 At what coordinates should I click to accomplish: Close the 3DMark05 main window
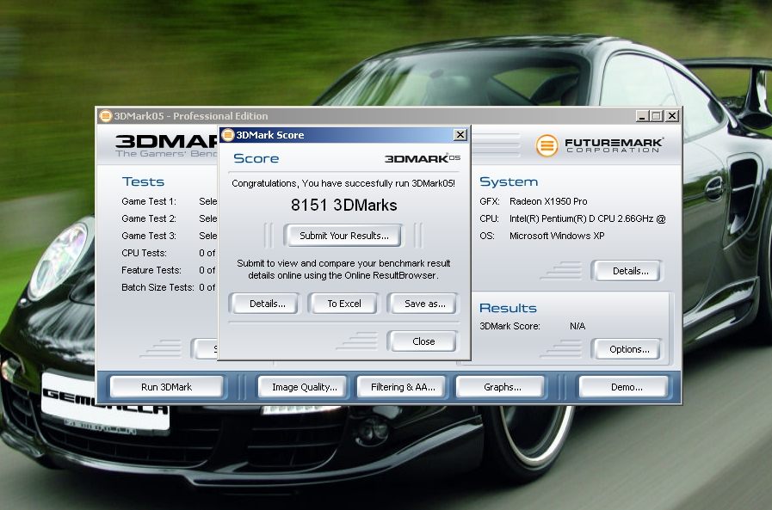[x=672, y=116]
